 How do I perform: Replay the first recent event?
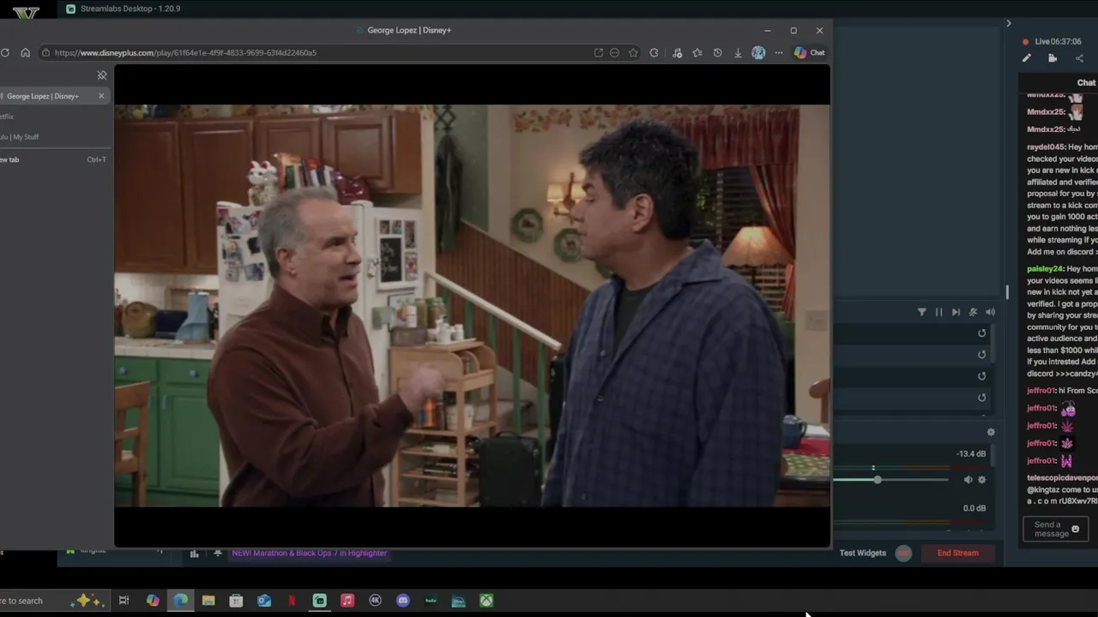pos(982,333)
